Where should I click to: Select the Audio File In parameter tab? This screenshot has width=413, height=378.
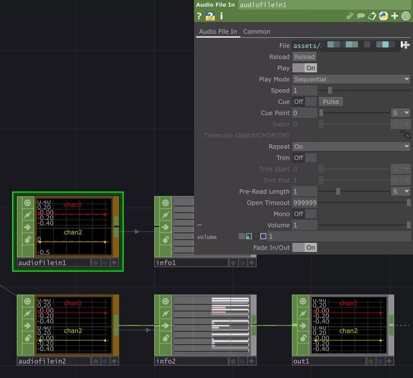(217, 32)
